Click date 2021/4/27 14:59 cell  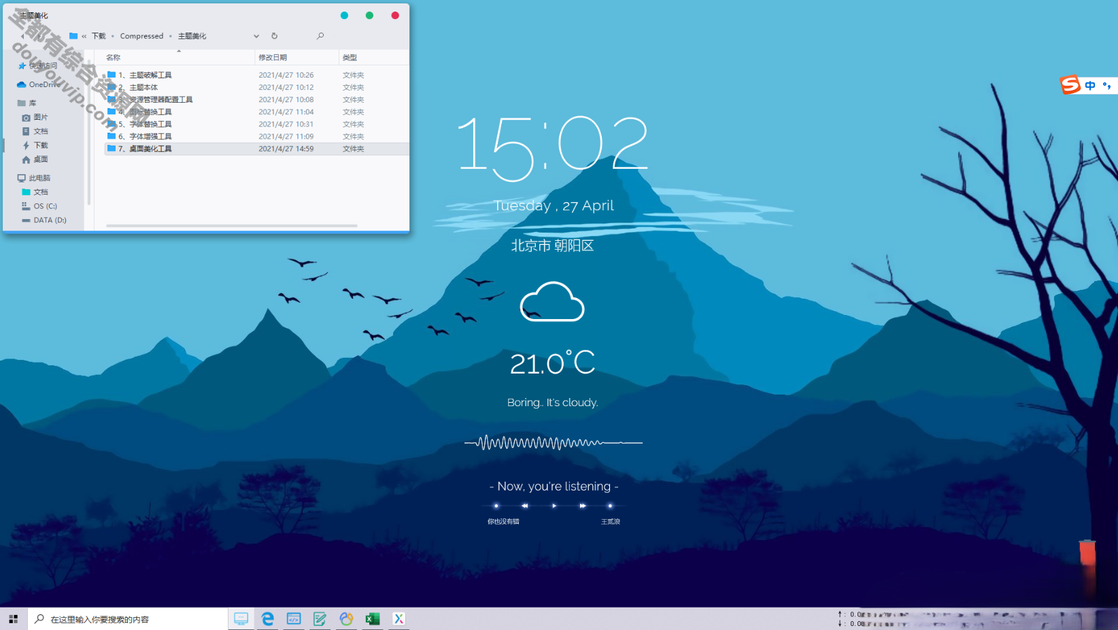tap(286, 148)
